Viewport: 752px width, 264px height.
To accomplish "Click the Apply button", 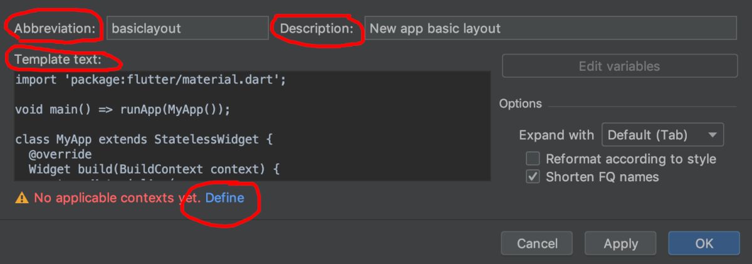I will (x=620, y=243).
